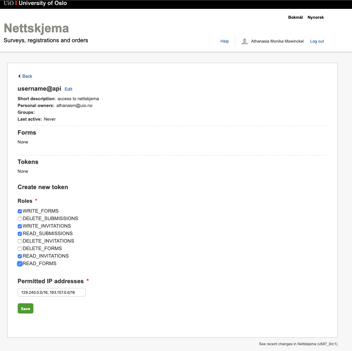Click the 'Surveys, registrations and orders' subtitle
The height and width of the screenshot is (351, 352).
tap(46, 41)
